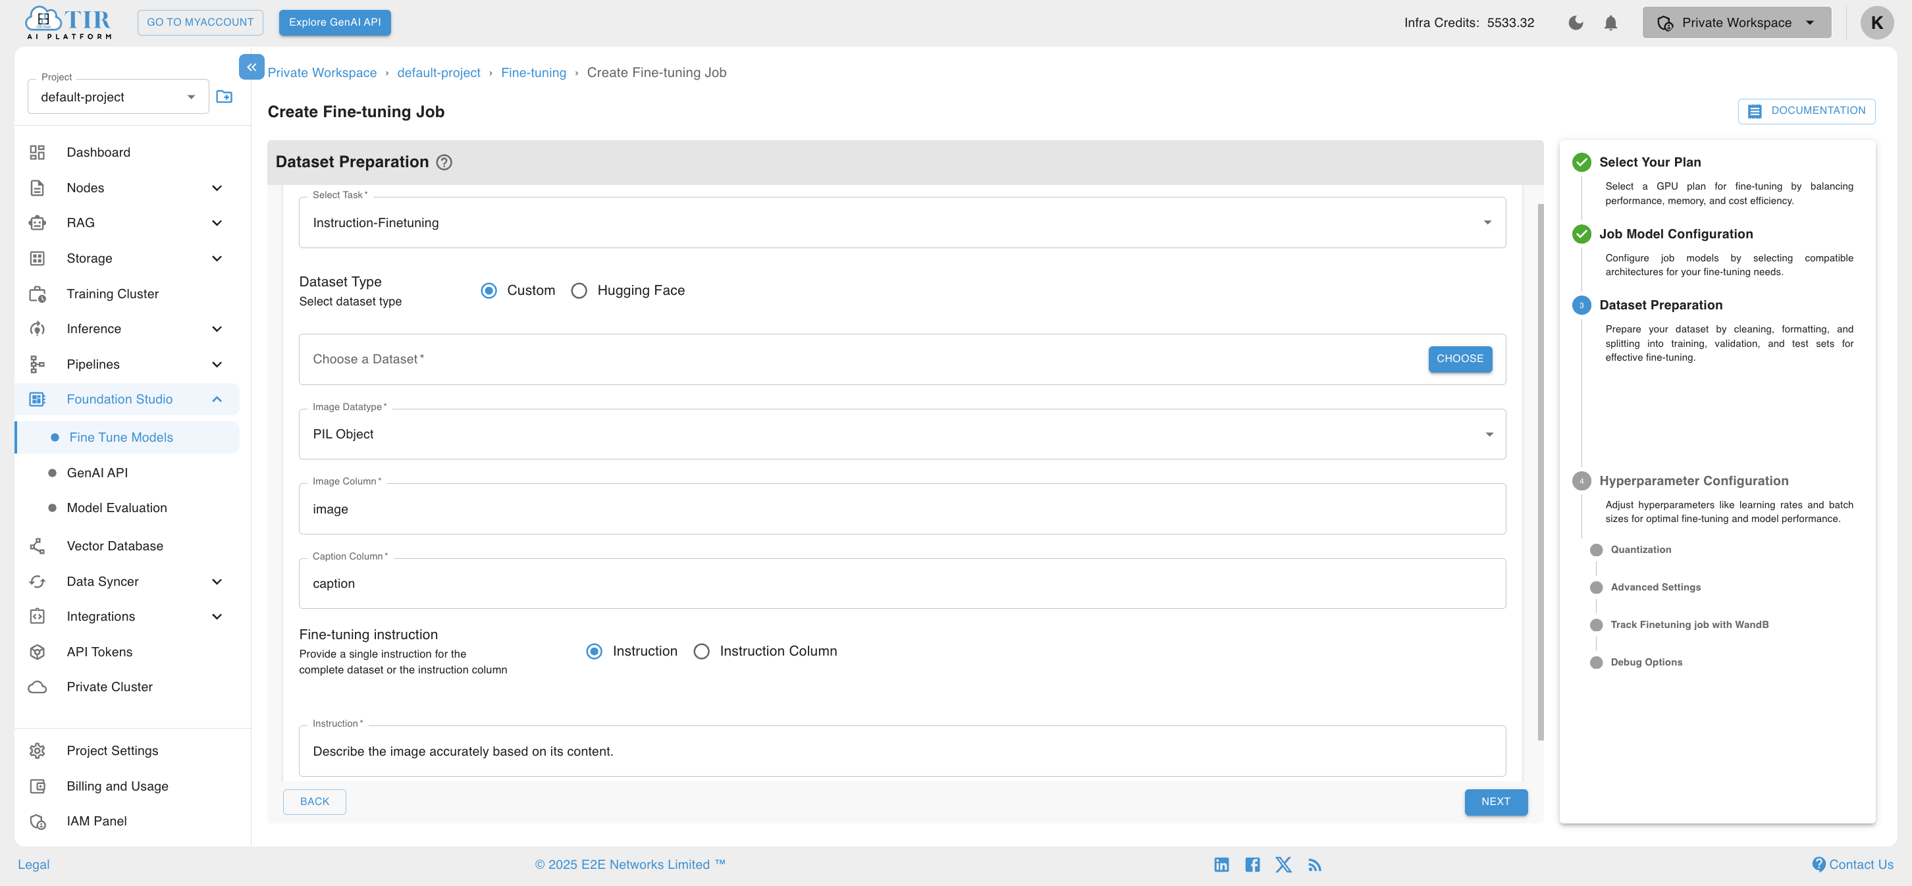Open the Project default-project dropdown
The height and width of the screenshot is (886, 1912).
tap(118, 97)
